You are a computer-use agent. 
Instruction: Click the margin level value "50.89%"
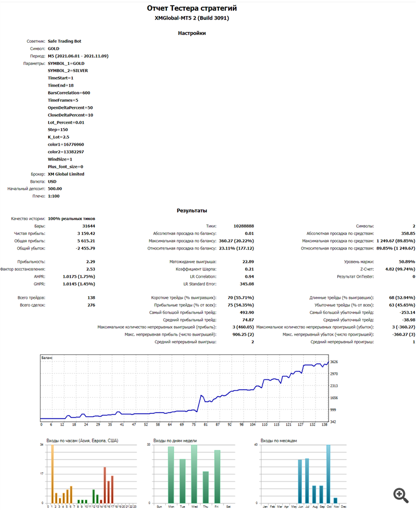407,262
